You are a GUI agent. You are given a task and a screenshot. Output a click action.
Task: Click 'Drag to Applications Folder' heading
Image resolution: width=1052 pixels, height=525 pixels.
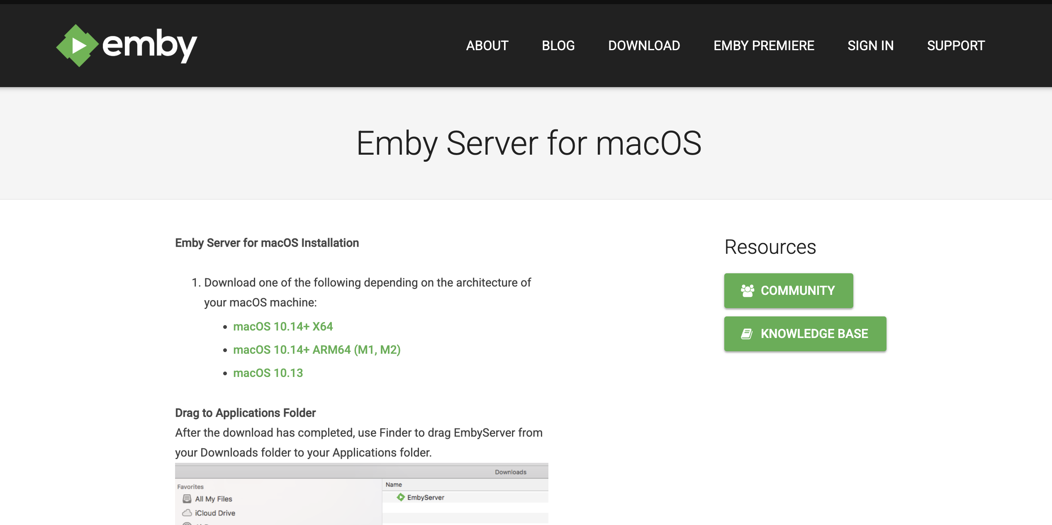[245, 413]
